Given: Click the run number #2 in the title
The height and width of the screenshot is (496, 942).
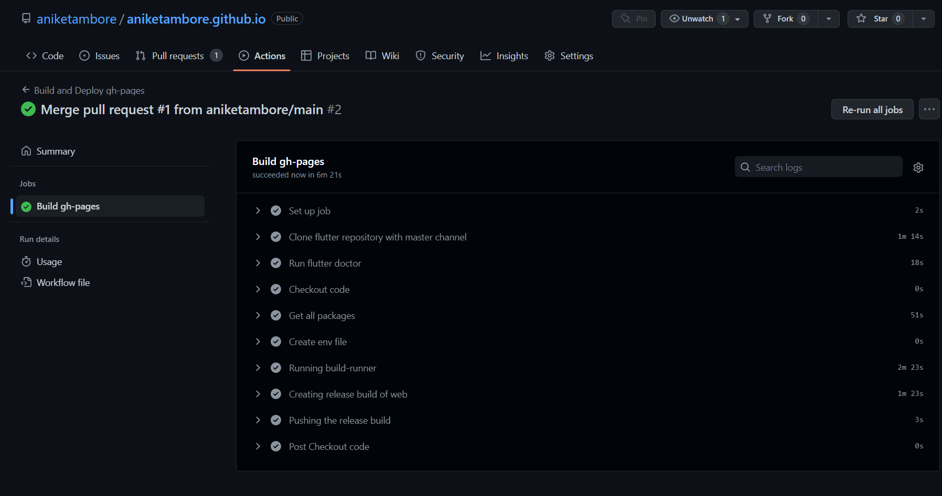Looking at the screenshot, I should point(335,109).
